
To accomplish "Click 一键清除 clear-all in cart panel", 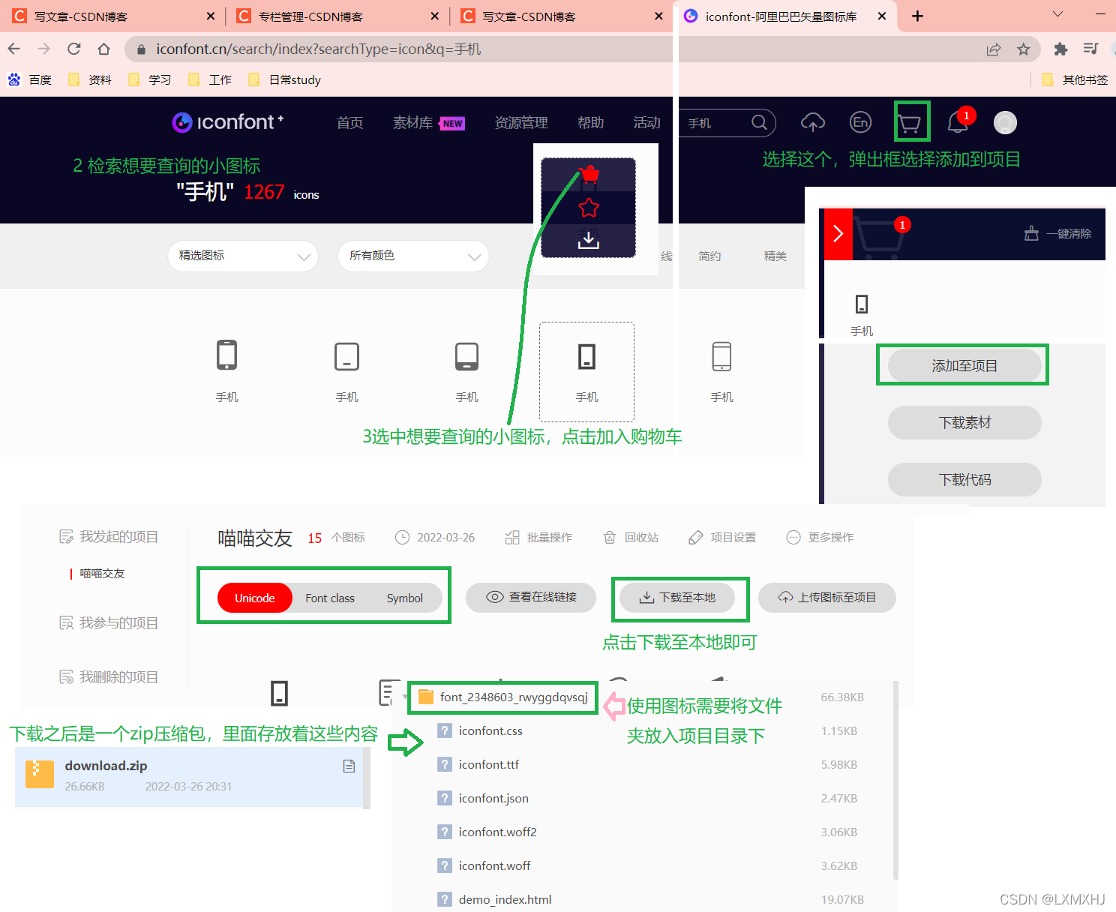I will coord(1058,234).
